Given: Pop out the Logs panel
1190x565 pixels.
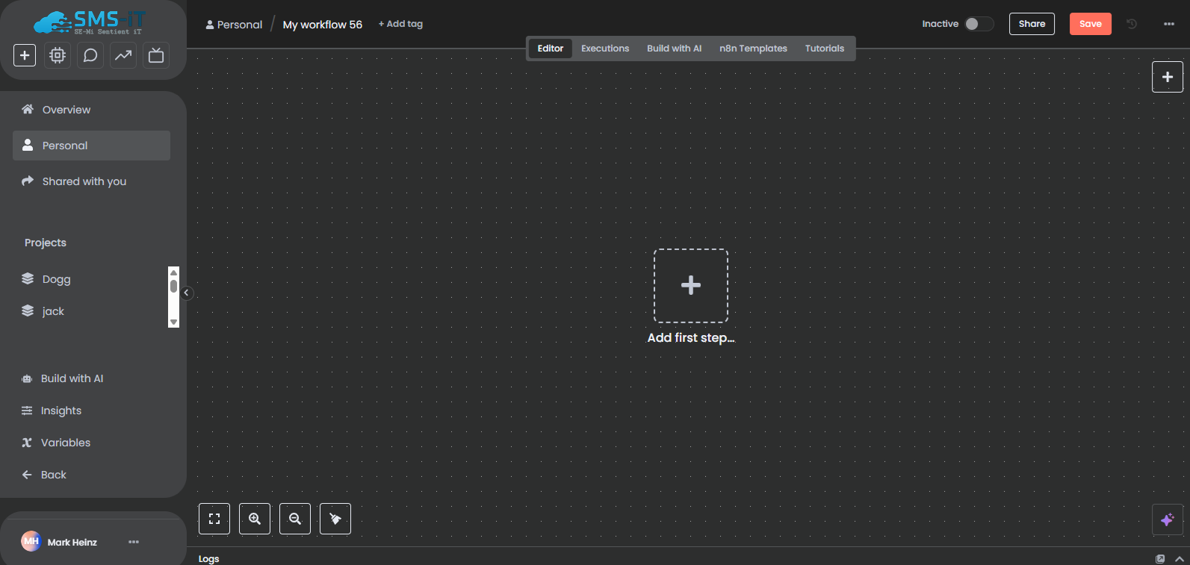Looking at the screenshot, I should (x=1160, y=559).
